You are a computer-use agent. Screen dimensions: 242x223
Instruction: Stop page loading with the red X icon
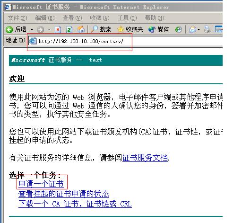click(x=58, y=29)
